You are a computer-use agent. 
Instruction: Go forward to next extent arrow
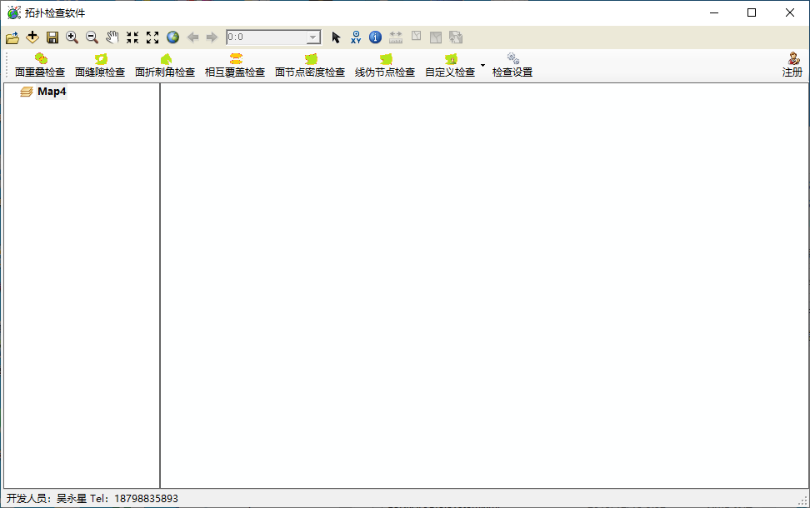pos(212,37)
